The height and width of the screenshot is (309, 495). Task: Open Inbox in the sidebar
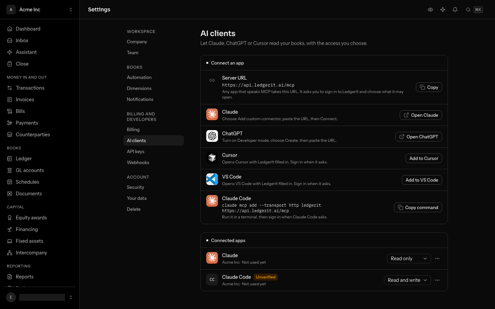click(x=40, y=41)
